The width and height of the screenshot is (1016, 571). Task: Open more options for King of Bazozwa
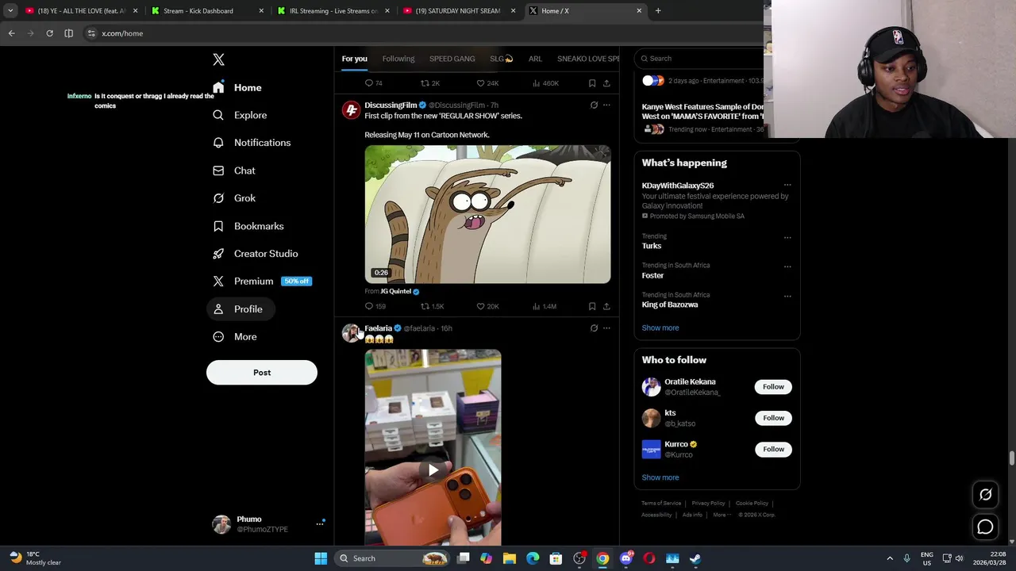(787, 296)
